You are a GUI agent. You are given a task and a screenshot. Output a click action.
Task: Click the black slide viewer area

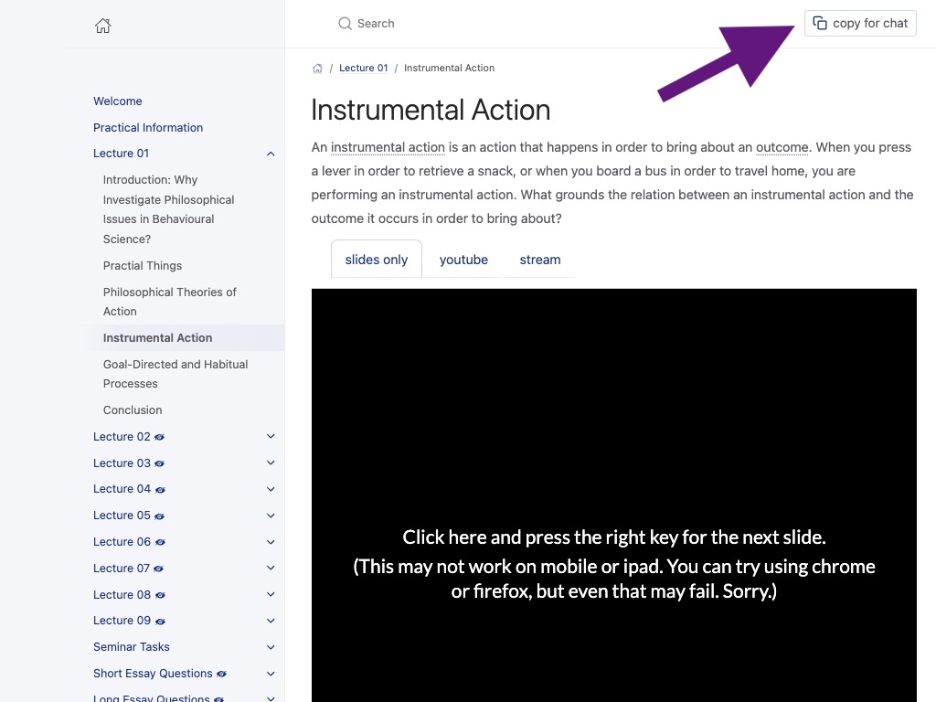coord(613,457)
